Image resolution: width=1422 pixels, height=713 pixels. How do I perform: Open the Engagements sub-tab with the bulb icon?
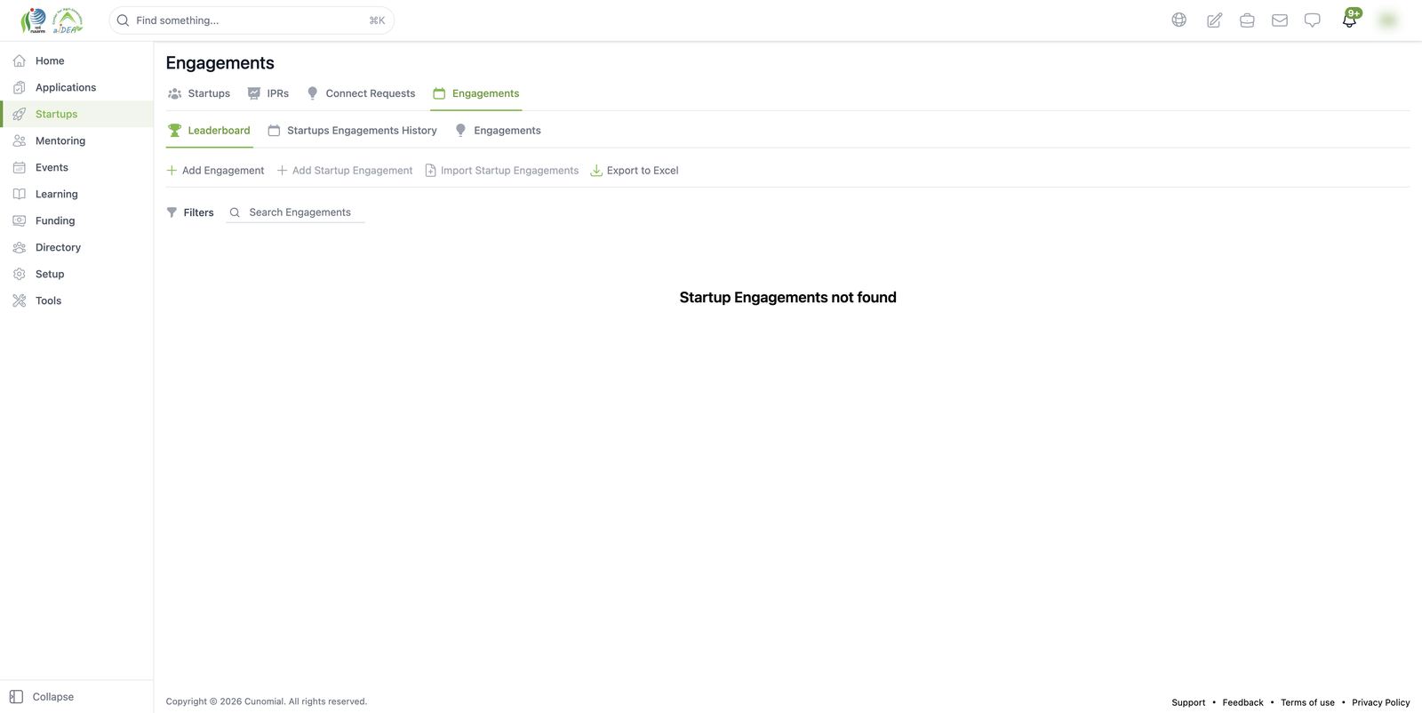(498, 131)
